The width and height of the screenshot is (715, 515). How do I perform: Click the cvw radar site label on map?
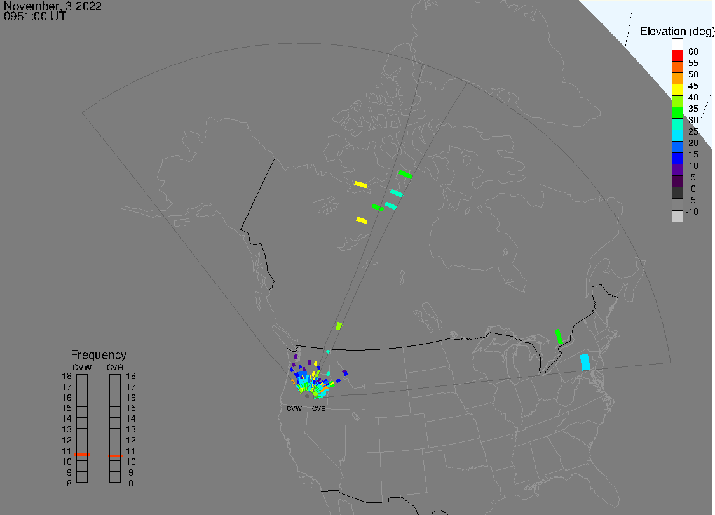294,408
